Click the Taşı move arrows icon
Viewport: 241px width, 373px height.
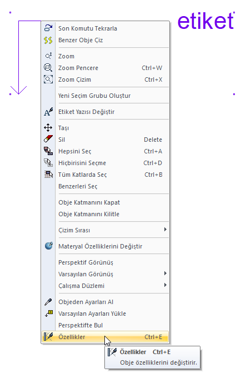[x=48, y=127]
